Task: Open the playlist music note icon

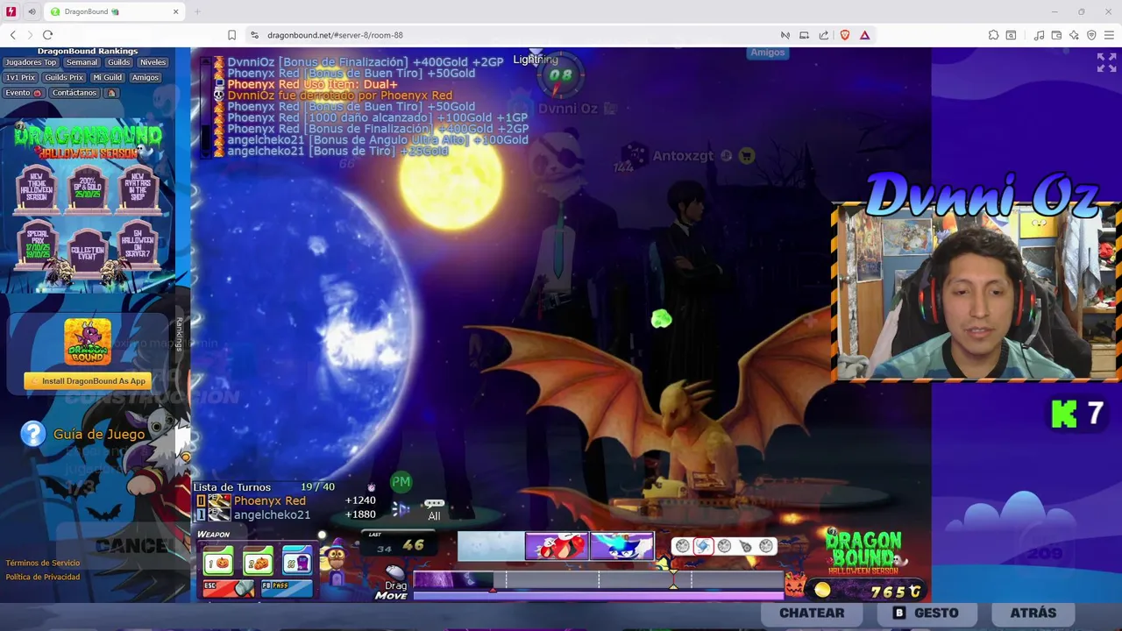Action: point(1039,35)
